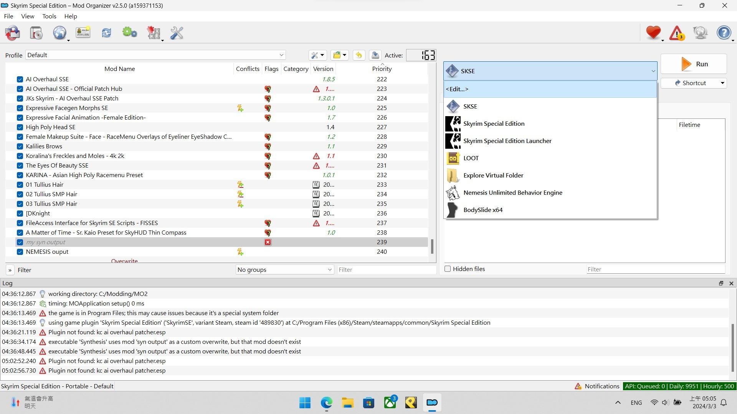Open the Profiles ID card icon

tap(83, 33)
